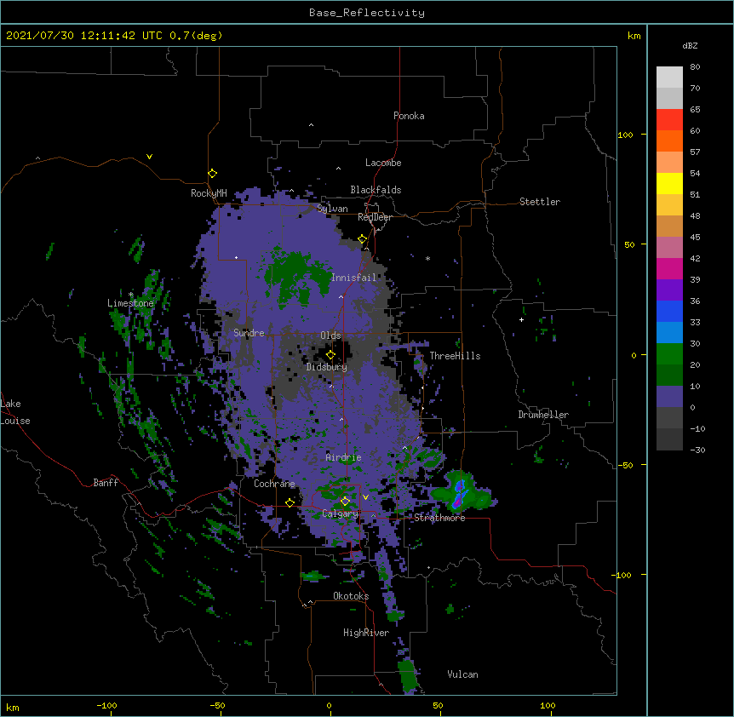Select the Stettler label
734x717 pixels.
click(540, 202)
